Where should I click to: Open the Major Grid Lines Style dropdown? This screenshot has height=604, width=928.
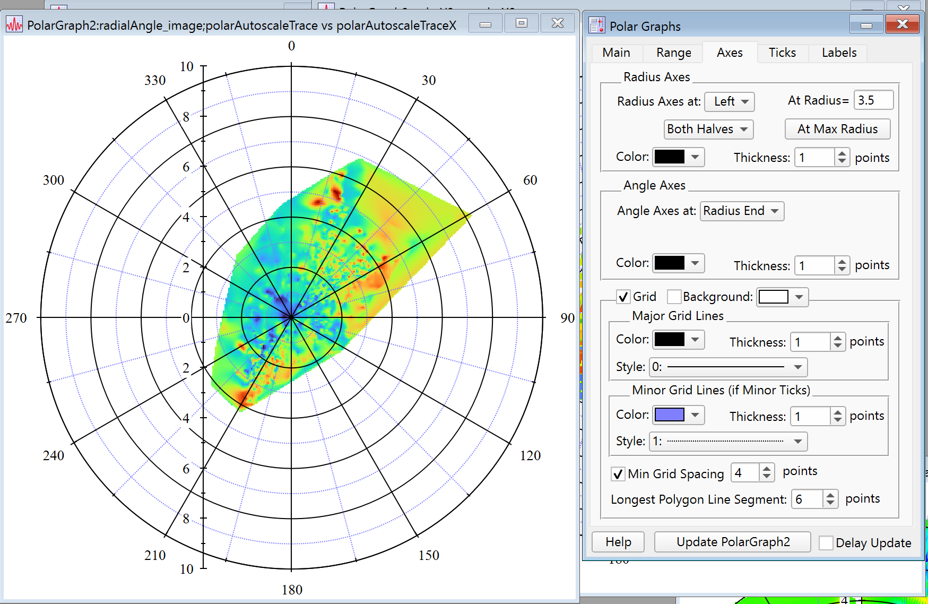pos(727,367)
